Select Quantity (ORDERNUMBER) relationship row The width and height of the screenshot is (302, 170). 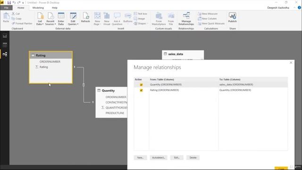click(211, 85)
